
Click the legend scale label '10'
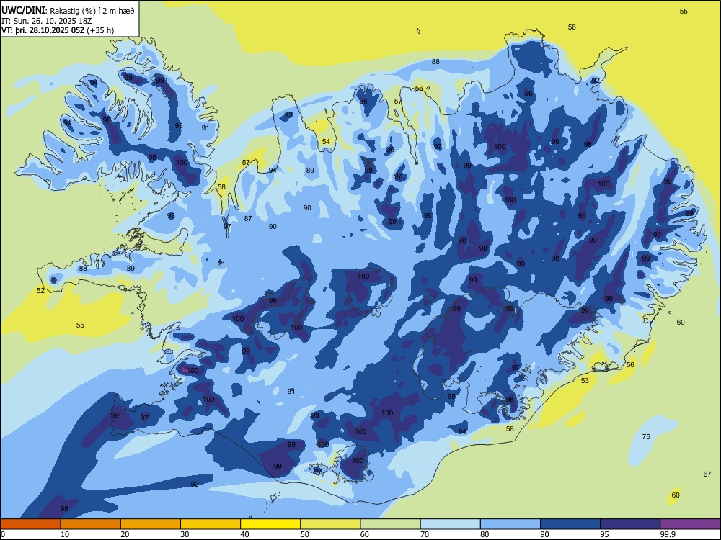pyautogui.click(x=65, y=534)
